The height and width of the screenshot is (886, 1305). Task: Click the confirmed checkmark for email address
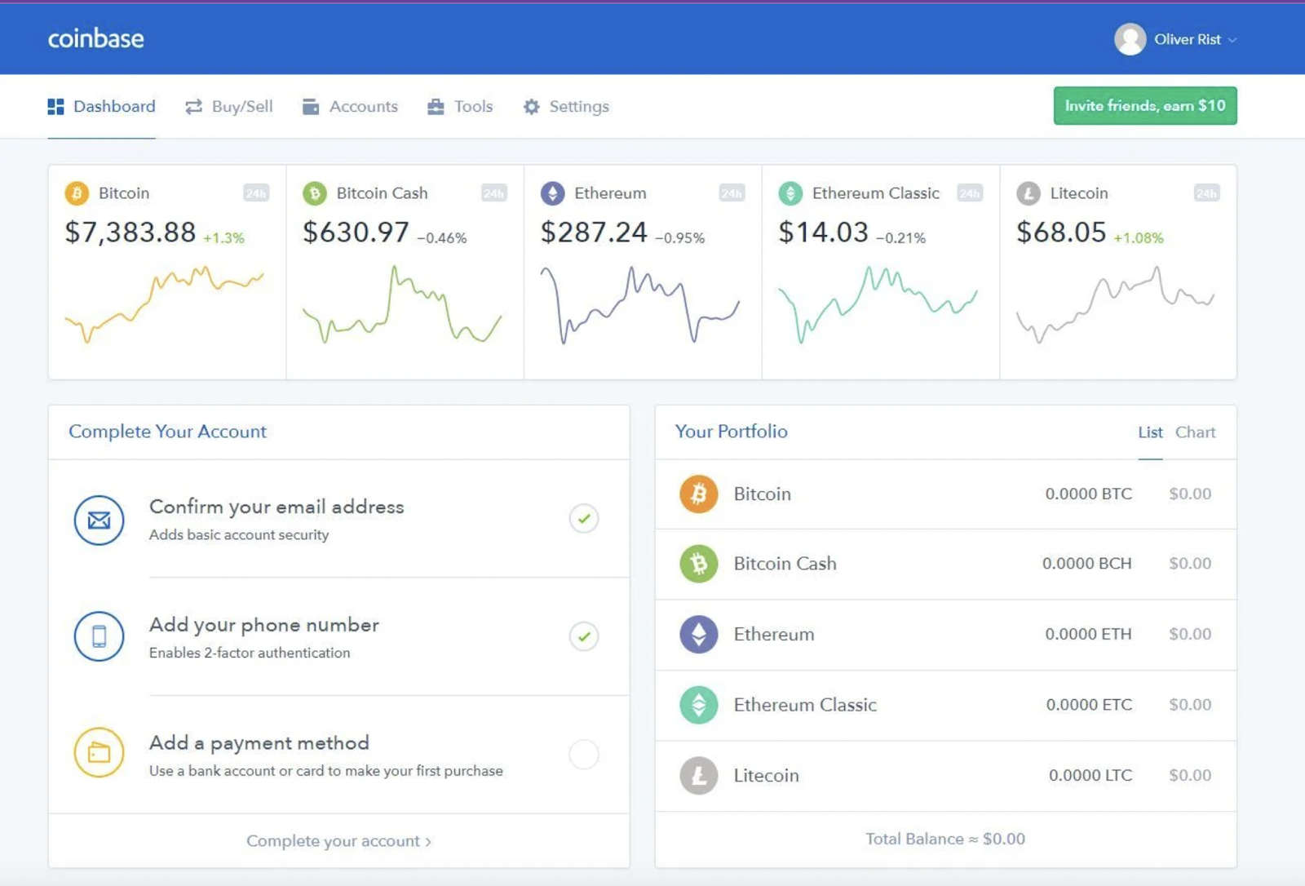583,519
